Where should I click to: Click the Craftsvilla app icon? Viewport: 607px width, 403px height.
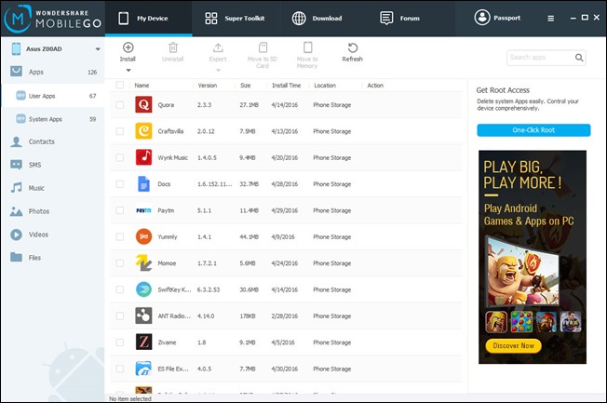click(143, 131)
